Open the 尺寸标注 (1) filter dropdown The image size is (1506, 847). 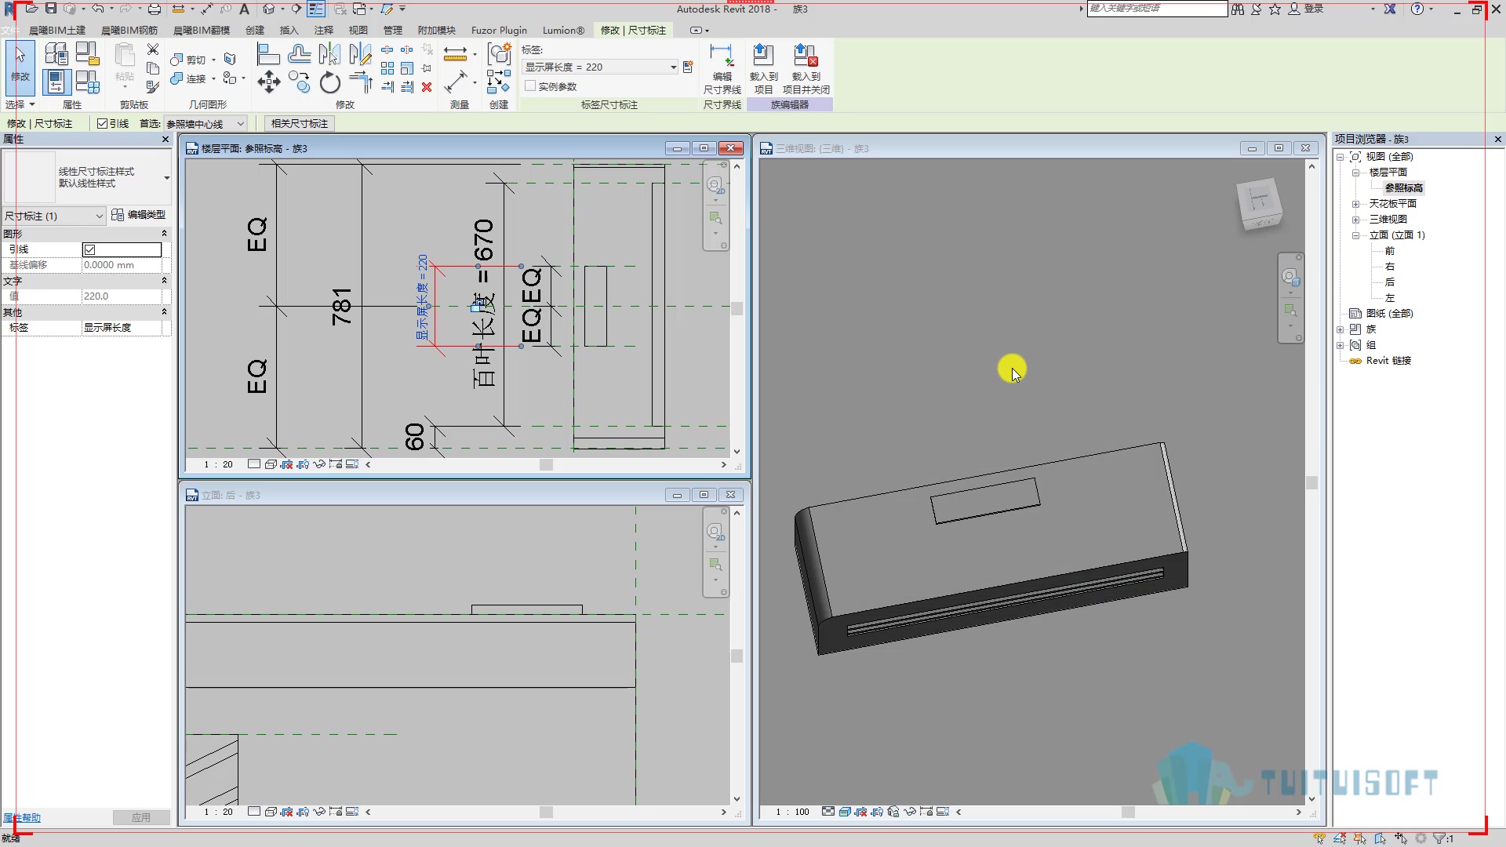point(53,216)
